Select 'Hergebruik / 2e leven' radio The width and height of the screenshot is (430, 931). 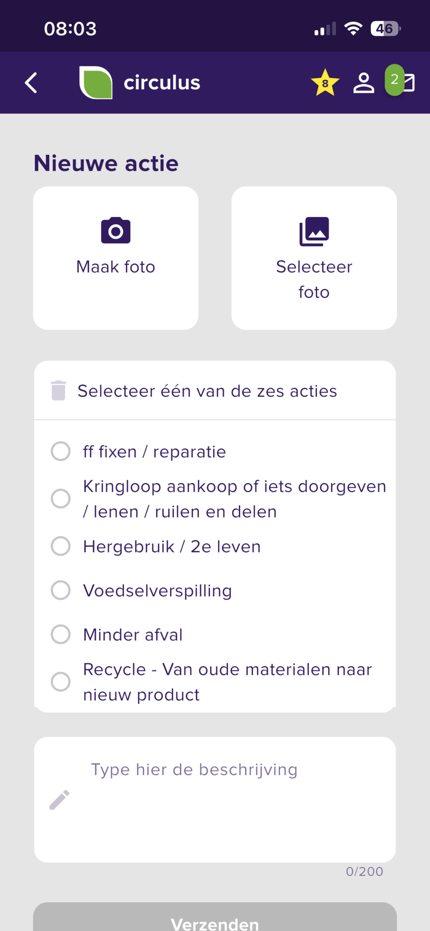click(61, 546)
